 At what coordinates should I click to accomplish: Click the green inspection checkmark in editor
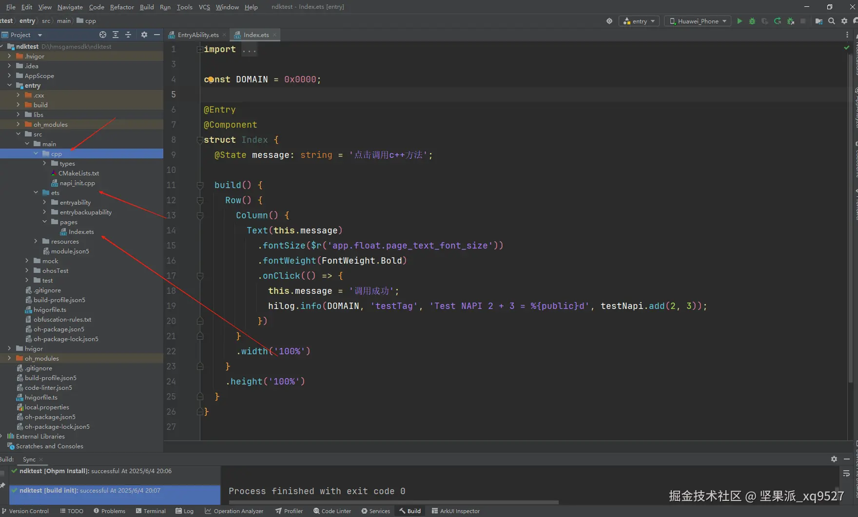point(847,47)
